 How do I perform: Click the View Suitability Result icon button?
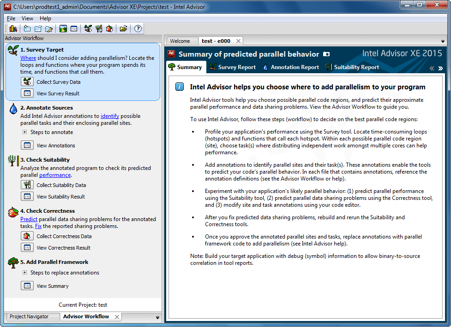27,196
